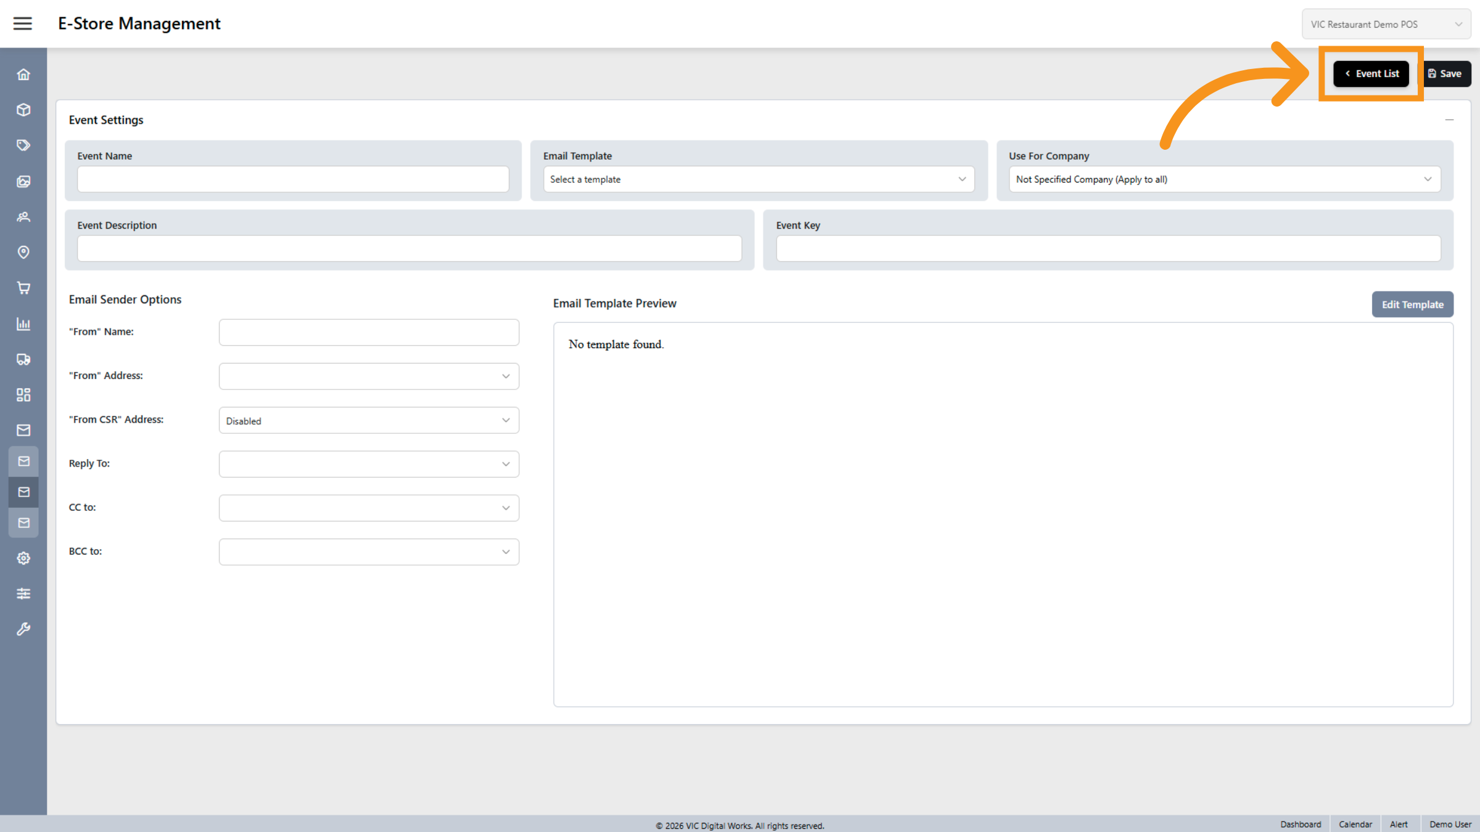The width and height of the screenshot is (1480, 832).
Task: Open the Calendar link in footer
Action: click(x=1355, y=824)
